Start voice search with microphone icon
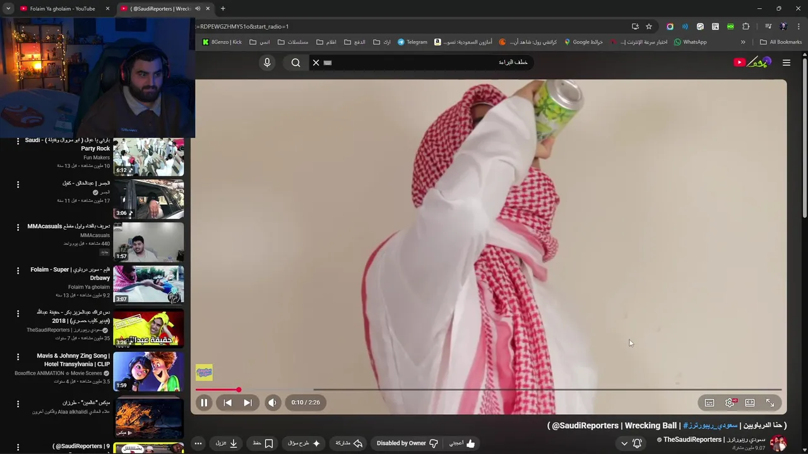The width and height of the screenshot is (808, 454). click(267, 62)
